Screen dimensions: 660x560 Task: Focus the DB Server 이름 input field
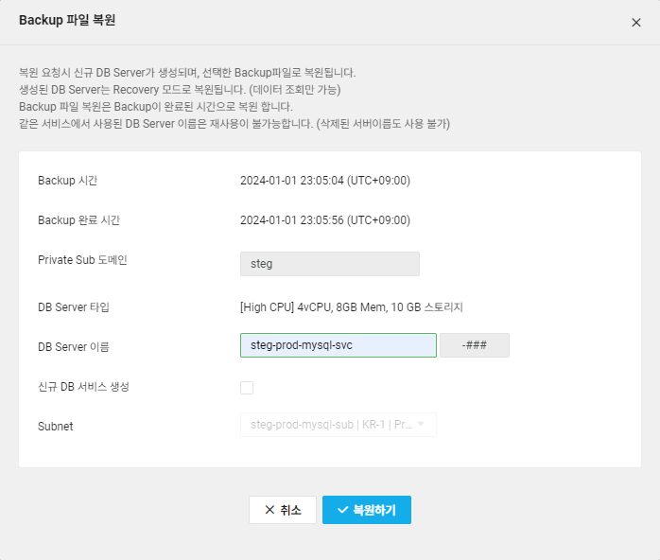(339, 345)
